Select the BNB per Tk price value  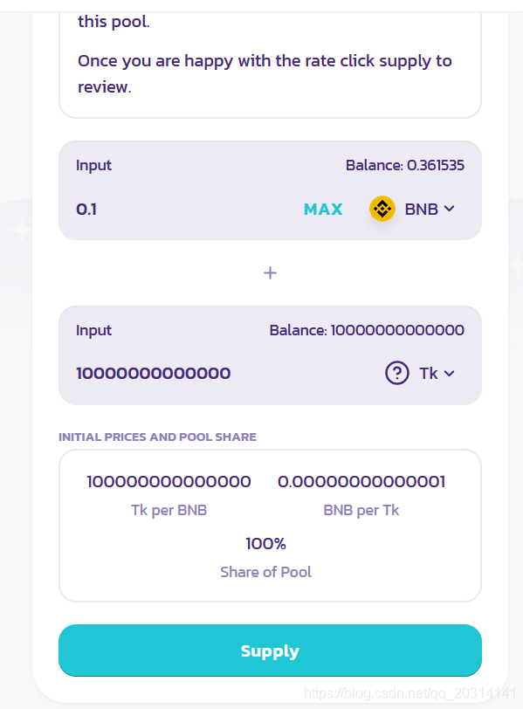pyautogui.click(x=361, y=482)
